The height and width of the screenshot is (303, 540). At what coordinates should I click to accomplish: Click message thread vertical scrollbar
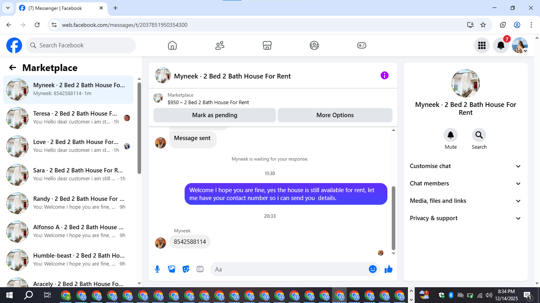pos(393,218)
